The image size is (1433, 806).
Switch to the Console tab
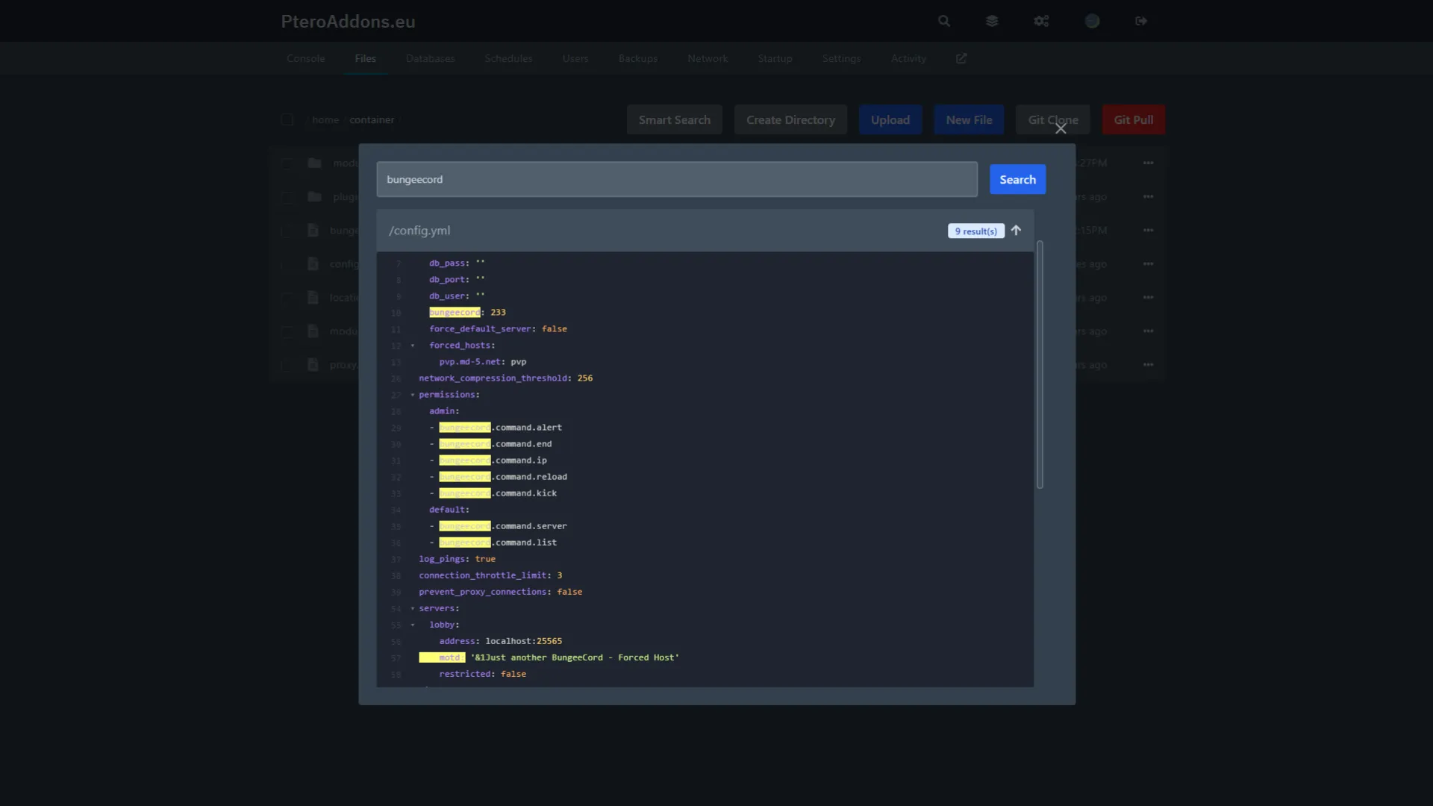point(305,58)
